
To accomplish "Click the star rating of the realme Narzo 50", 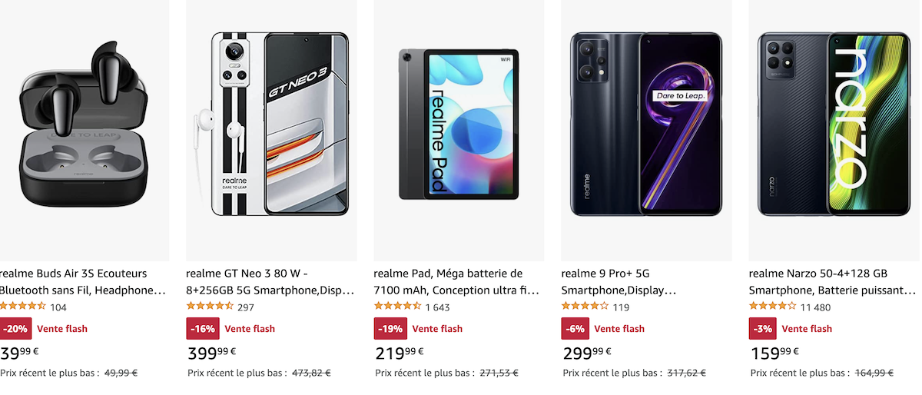I will 772,307.
